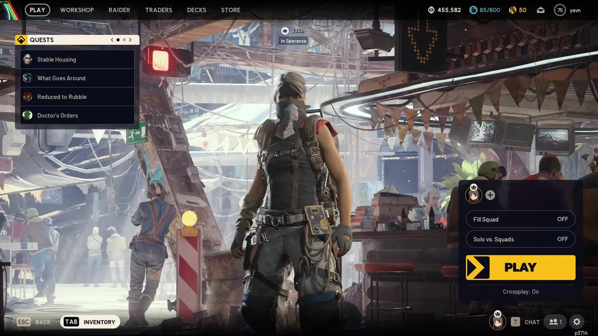
Task: Go to the TRADERS tab
Action: point(159,10)
